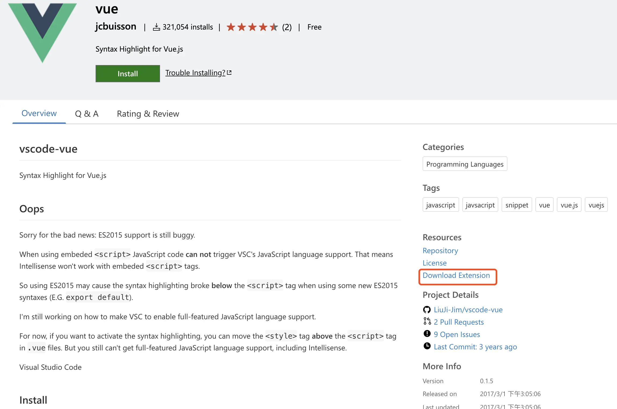617x409 pixels.
Task: Switch to the Q & A tab
Action: (87, 114)
